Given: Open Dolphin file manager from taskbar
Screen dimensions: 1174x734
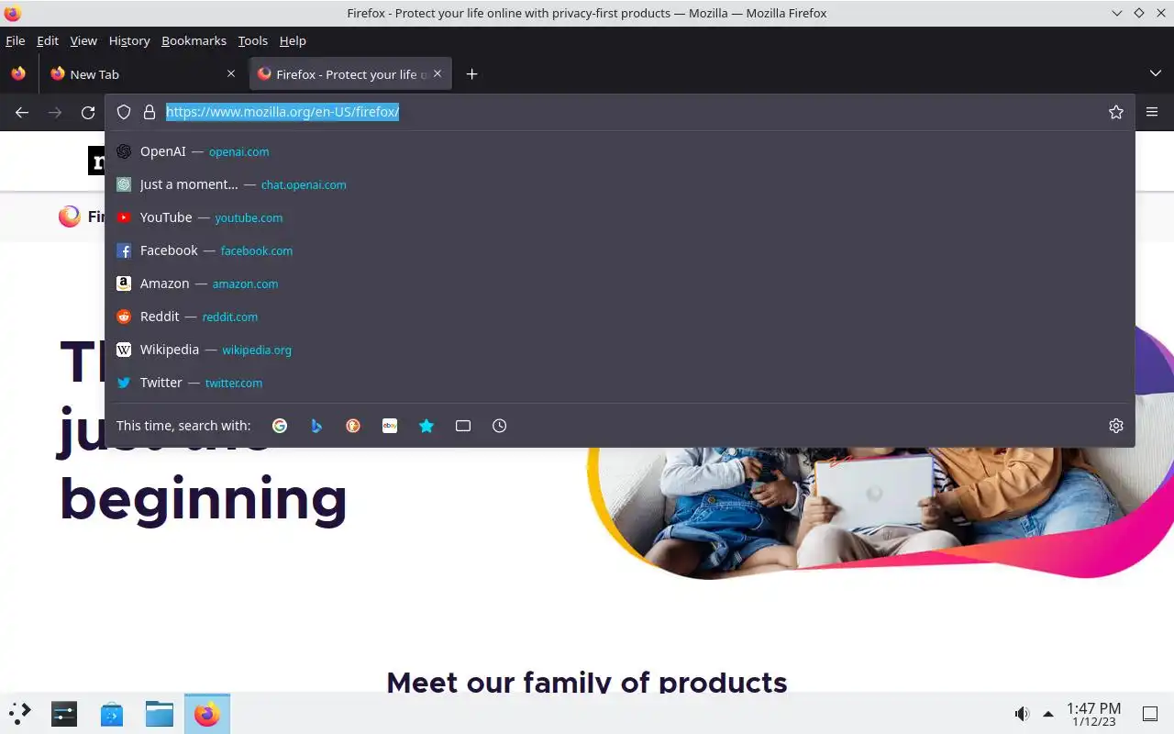Looking at the screenshot, I should [x=160, y=713].
